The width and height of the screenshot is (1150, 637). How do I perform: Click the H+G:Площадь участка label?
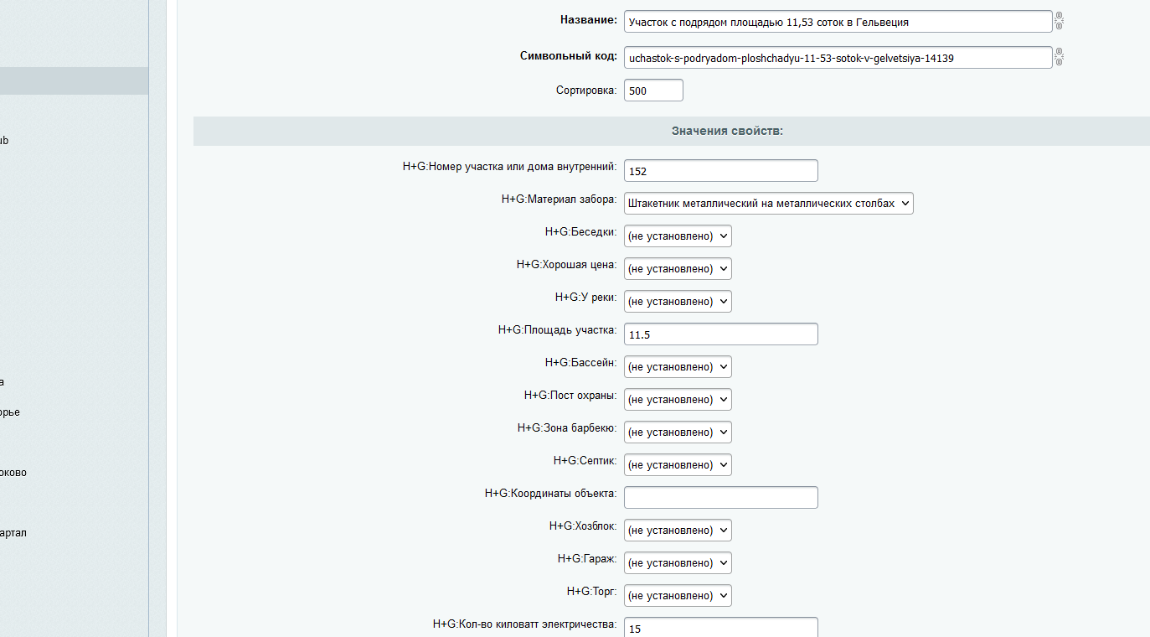click(557, 330)
